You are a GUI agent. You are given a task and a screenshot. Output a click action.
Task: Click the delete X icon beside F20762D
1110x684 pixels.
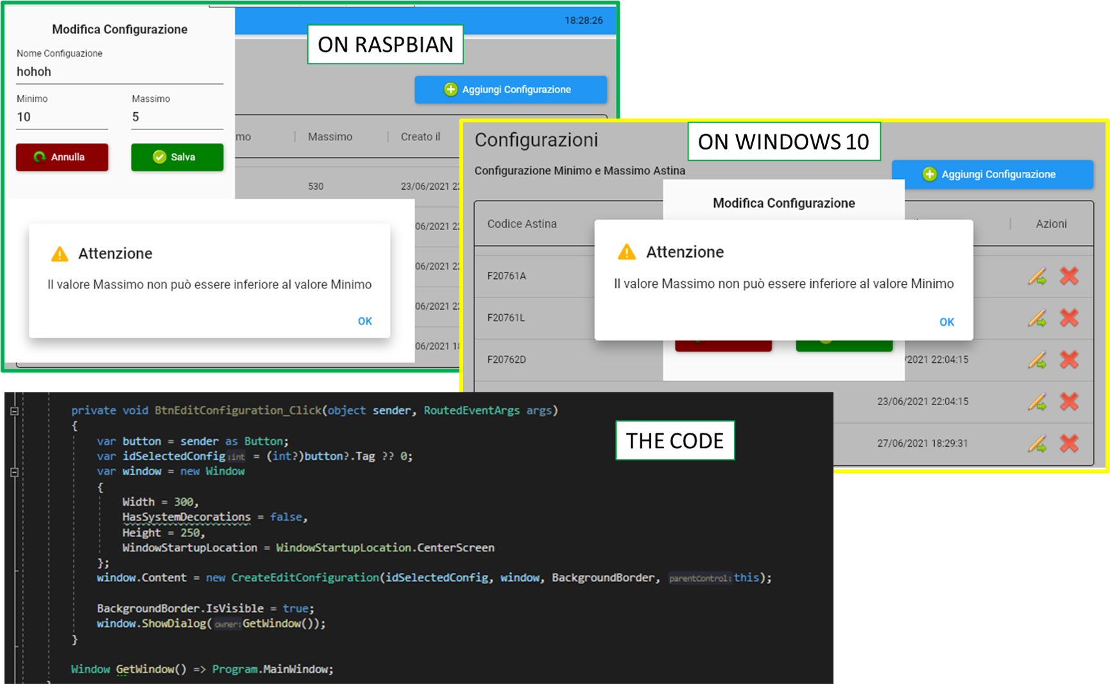[x=1069, y=360]
